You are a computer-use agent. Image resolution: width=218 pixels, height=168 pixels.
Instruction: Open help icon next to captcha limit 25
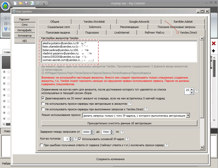197,91
